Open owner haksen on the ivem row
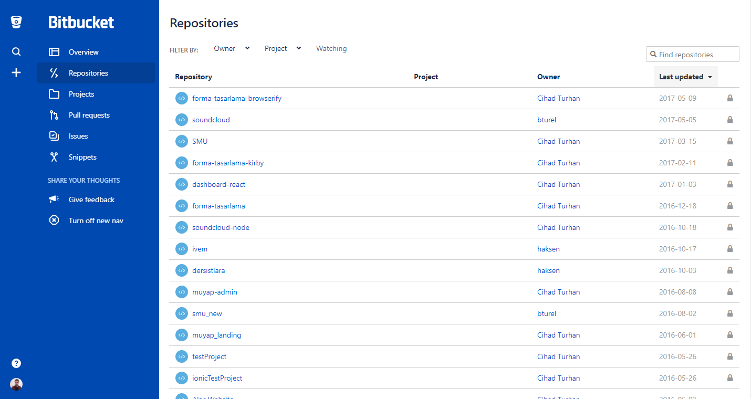The image size is (751, 399). [x=548, y=249]
